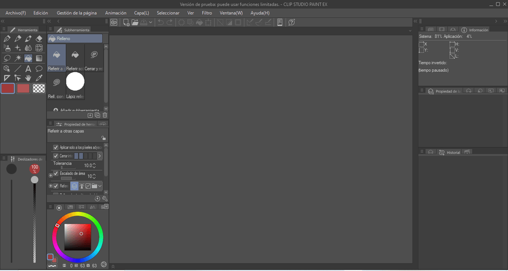Expand the Escalado de área plus expander
The image size is (508, 271).
point(51,175)
